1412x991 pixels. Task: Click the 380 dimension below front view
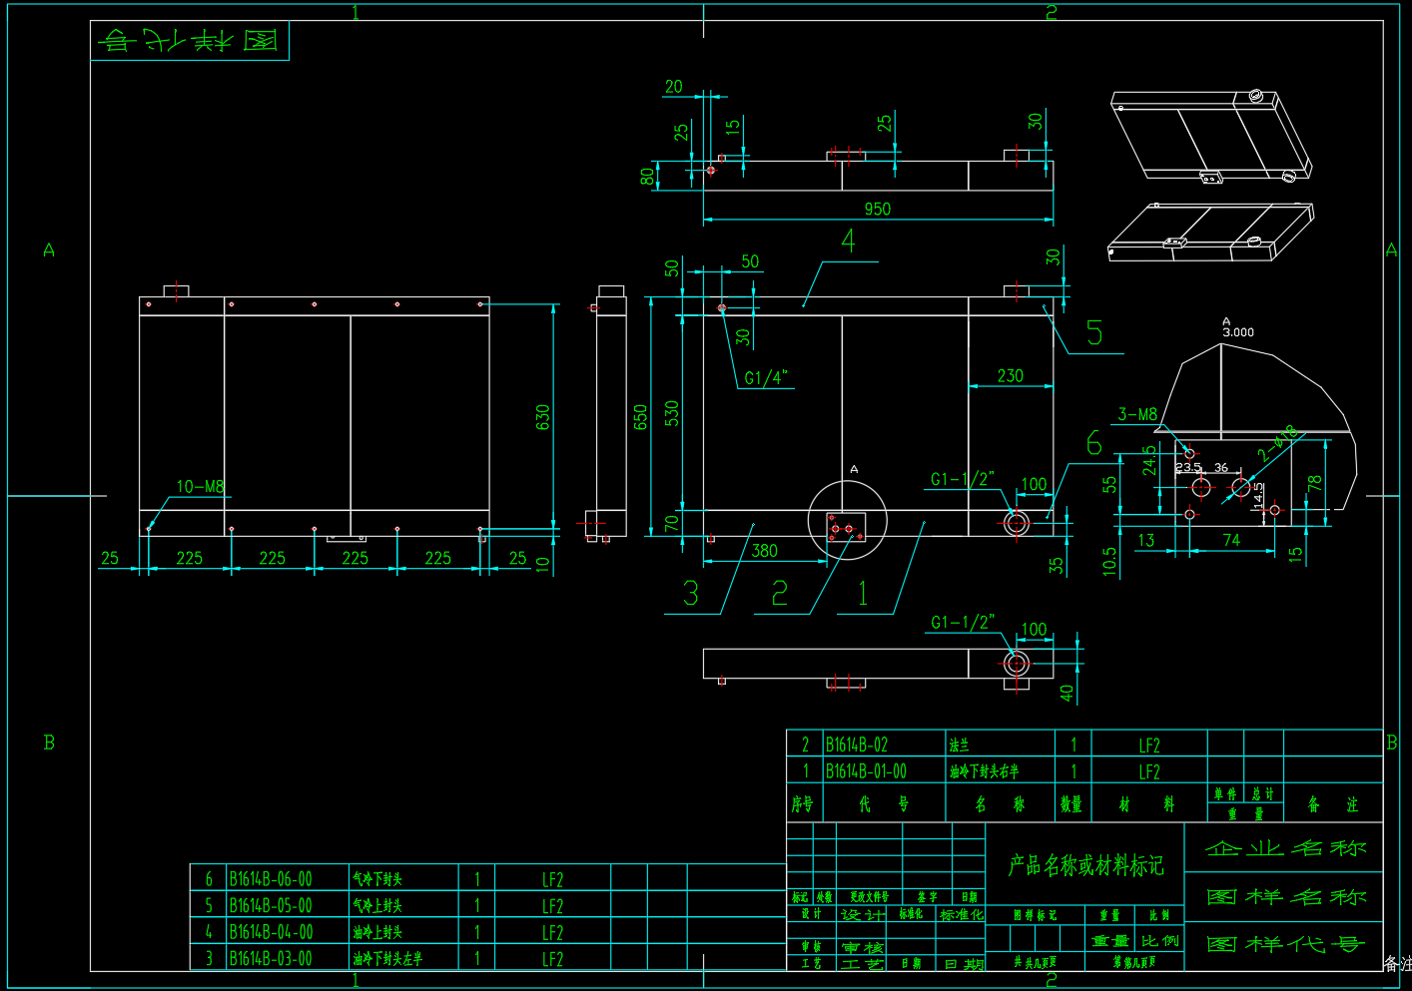pyautogui.click(x=764, y=551)
